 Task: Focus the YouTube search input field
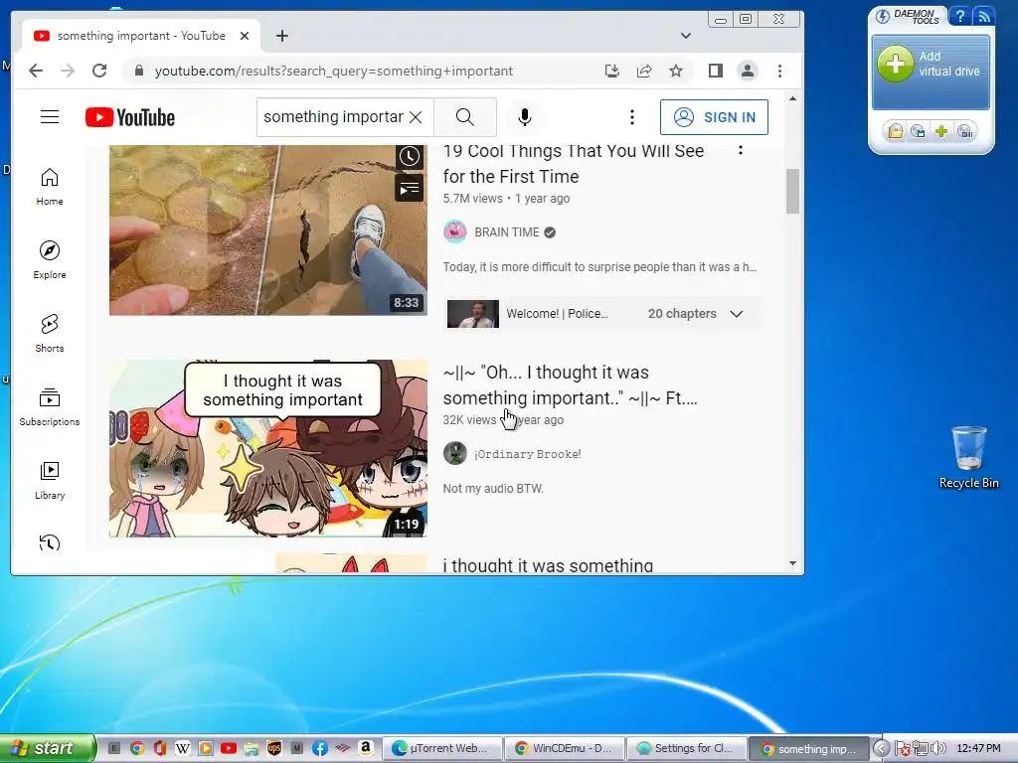(333, 117)
